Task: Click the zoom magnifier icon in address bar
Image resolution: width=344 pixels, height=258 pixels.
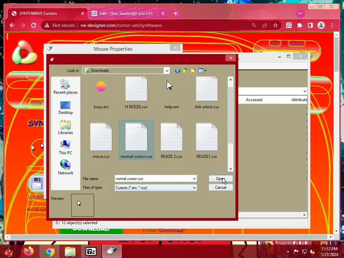Action: pyautogui.click(x=254, y=25)
